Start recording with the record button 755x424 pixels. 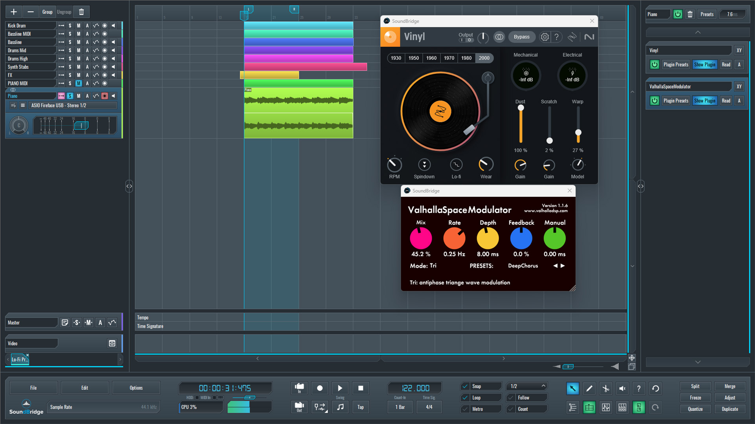[320, 388]
